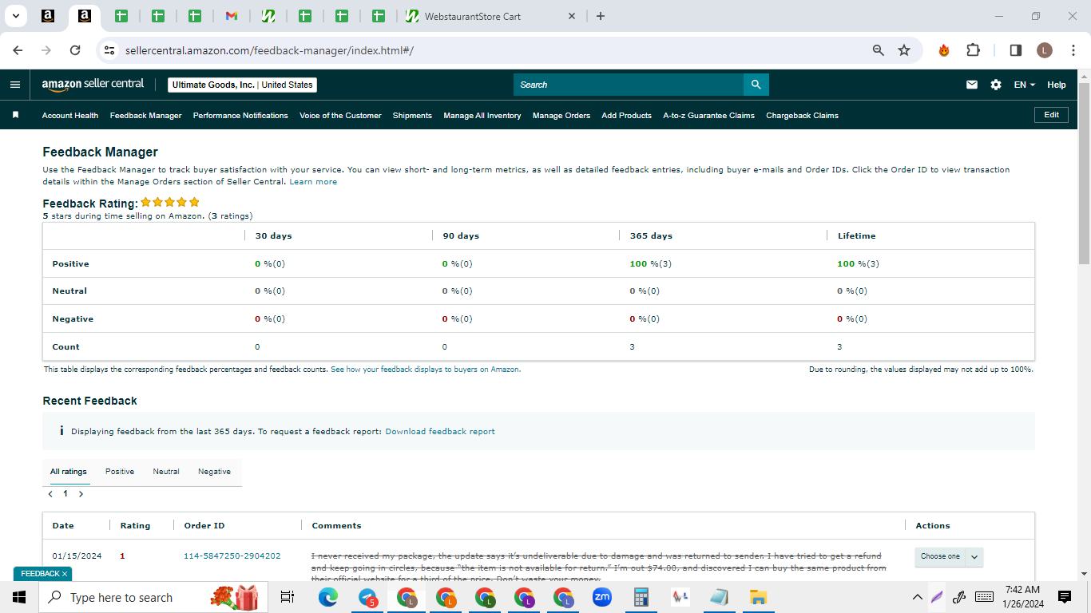Click the zoom magnifier icon in address bar
Viewport: 1091px width, 613px height.
pos(879,50)
